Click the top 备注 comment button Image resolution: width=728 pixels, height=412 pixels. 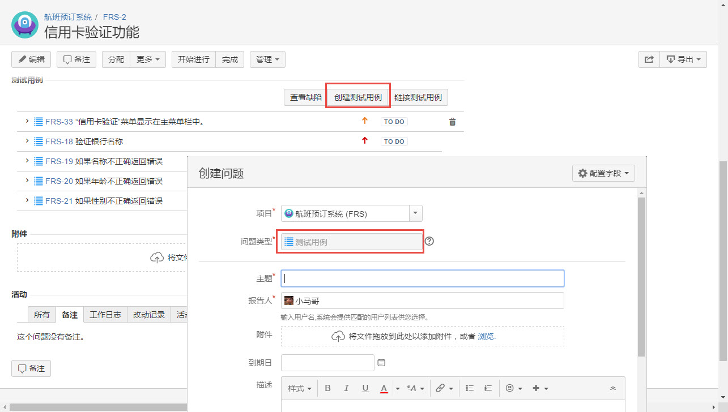point(76,59)
